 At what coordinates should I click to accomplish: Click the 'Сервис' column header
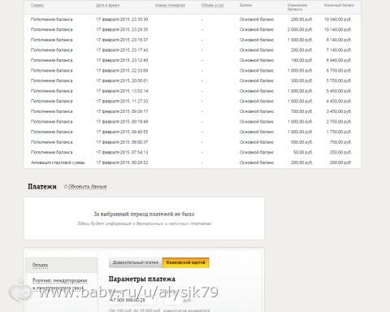click(37, 5)
